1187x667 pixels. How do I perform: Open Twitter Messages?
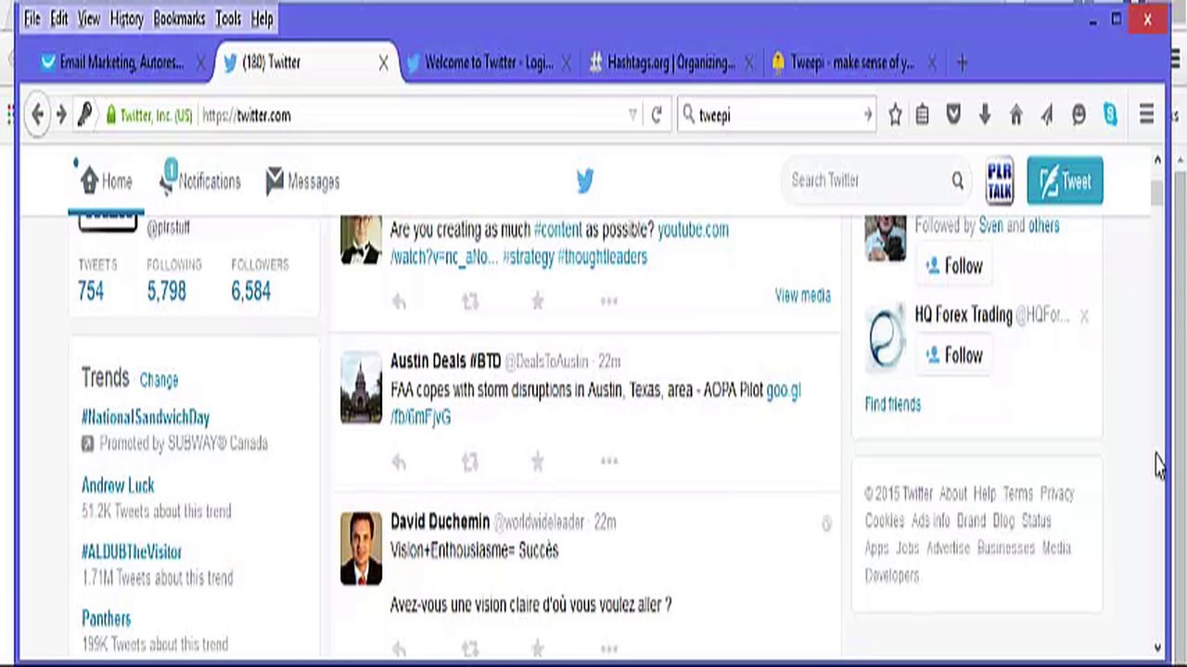(x=302, y=182)
